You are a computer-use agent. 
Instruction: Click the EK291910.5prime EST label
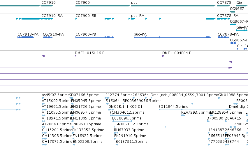(130, 136)
